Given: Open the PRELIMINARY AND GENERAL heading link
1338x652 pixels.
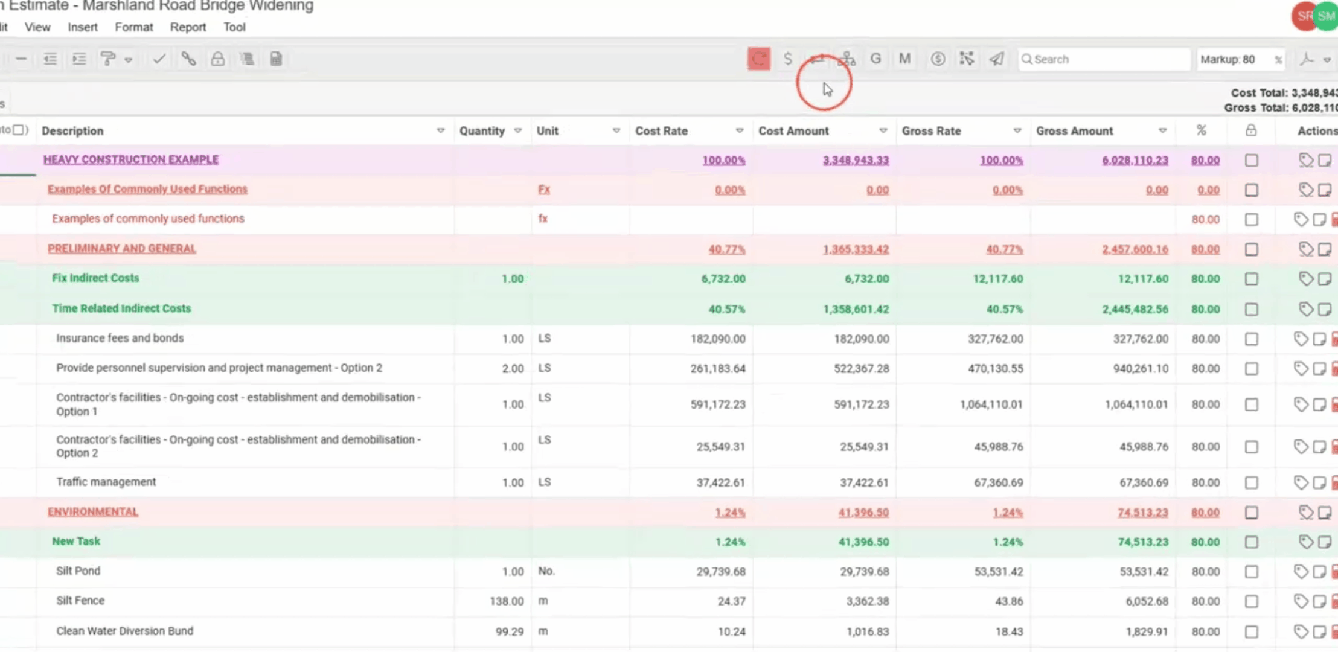Looking at the screenshot, I should coord(122,249).
